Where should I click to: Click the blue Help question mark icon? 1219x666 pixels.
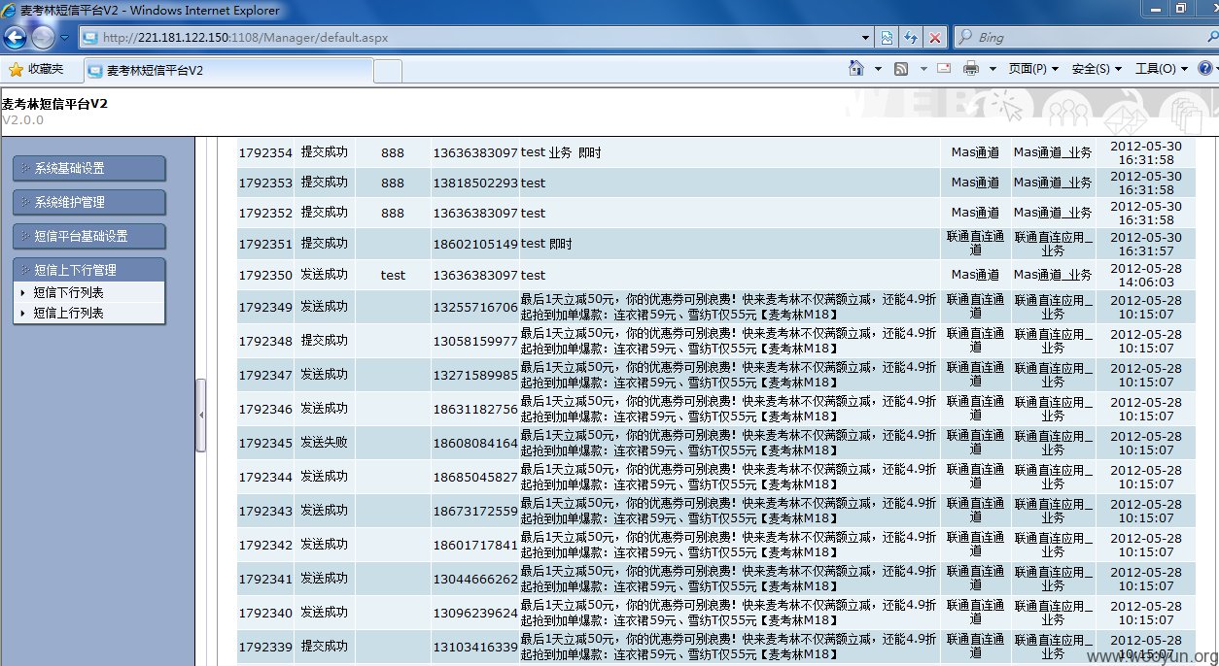click(1204, 69)
